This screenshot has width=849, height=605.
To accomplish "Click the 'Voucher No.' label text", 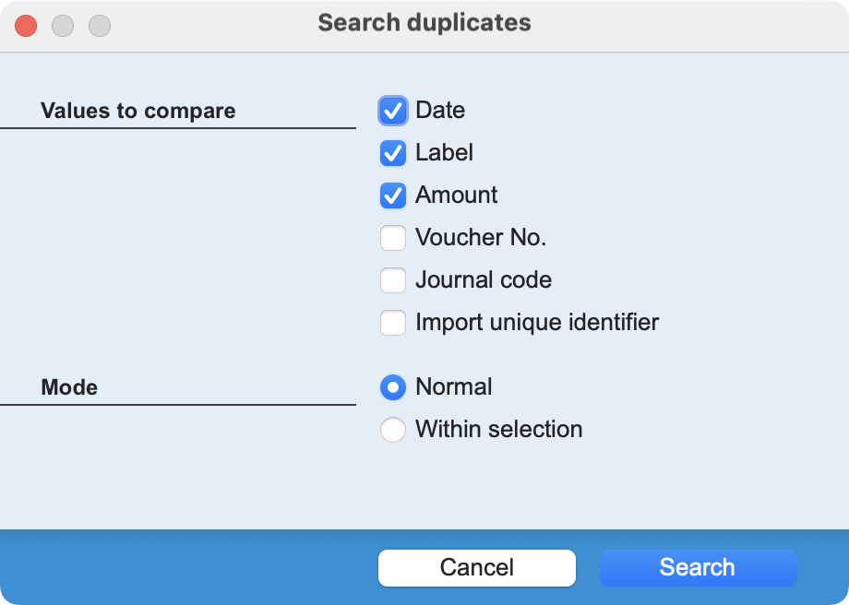I will (481, 238).
